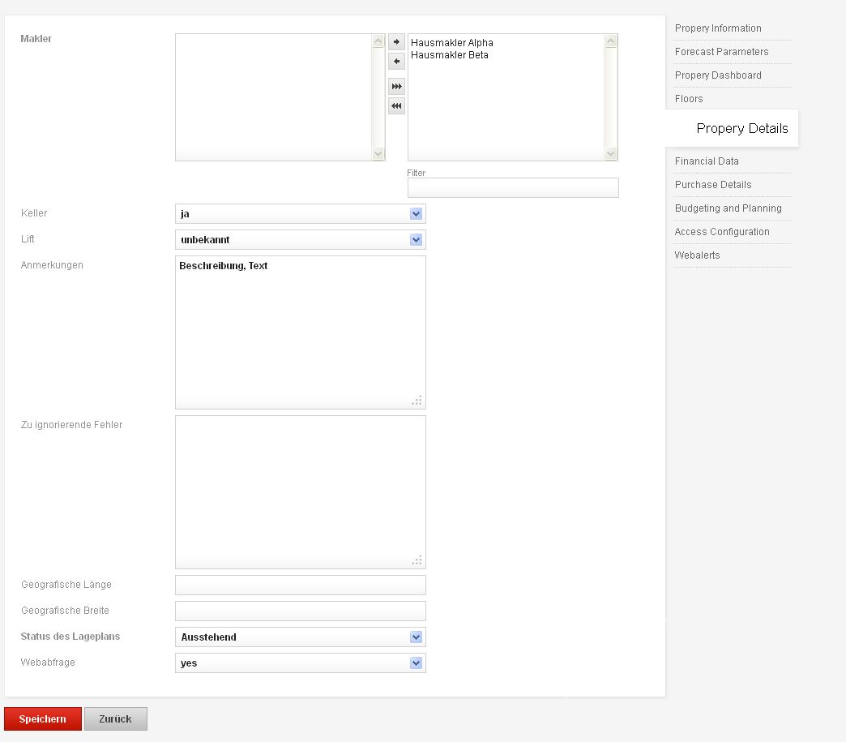Click the Zurück button
The image size is (846, 742).
coord(115,719)
